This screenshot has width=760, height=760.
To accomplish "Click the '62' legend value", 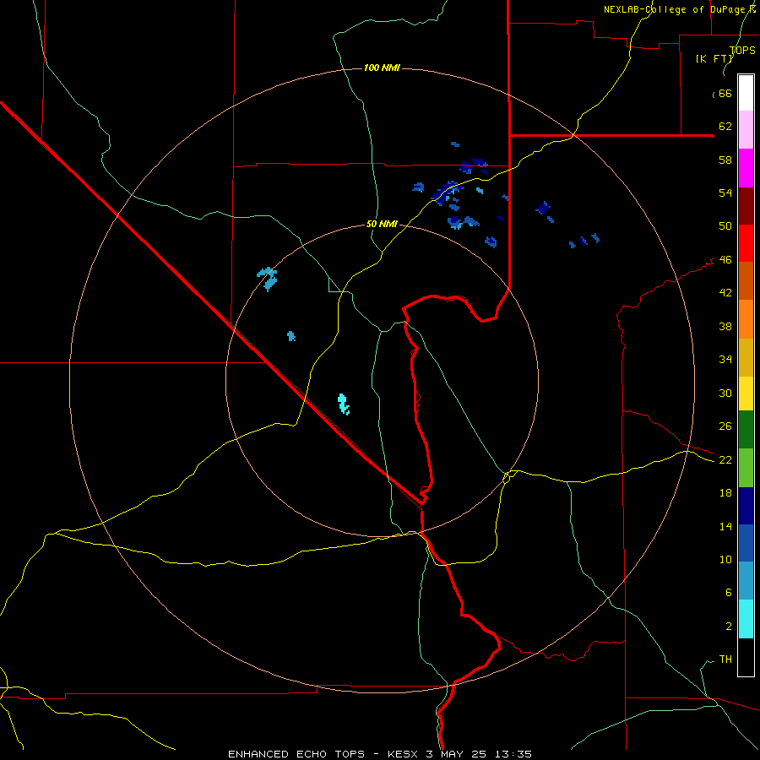I will [x=725, y=126].
